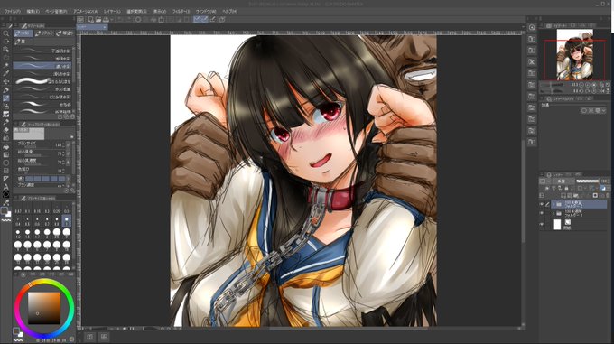Choose the 塗り&なじませ brush
This screenshot has height=344, width=614.
click(42, 81)
